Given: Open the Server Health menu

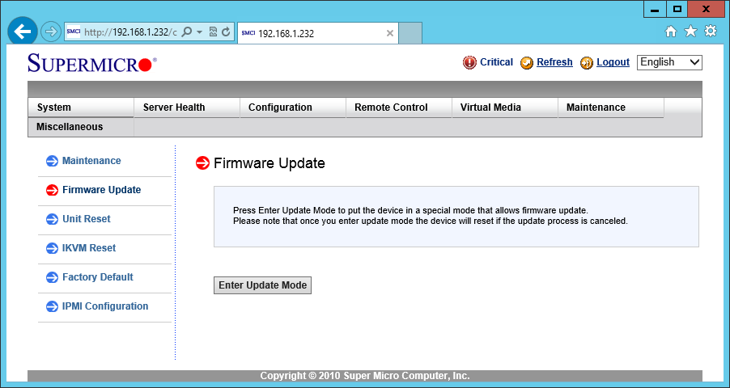Looking at the screenshot, I should (x=187, y=108).
